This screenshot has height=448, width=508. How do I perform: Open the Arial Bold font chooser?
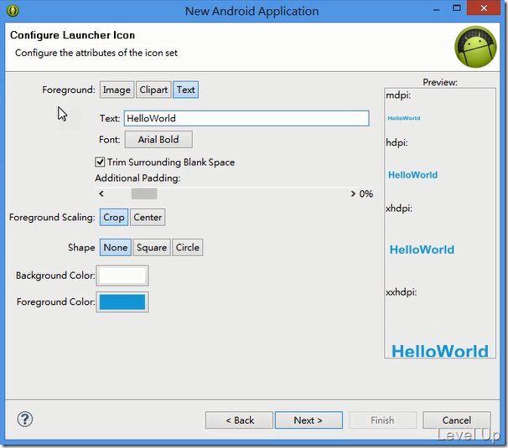[x=158, y=140]
